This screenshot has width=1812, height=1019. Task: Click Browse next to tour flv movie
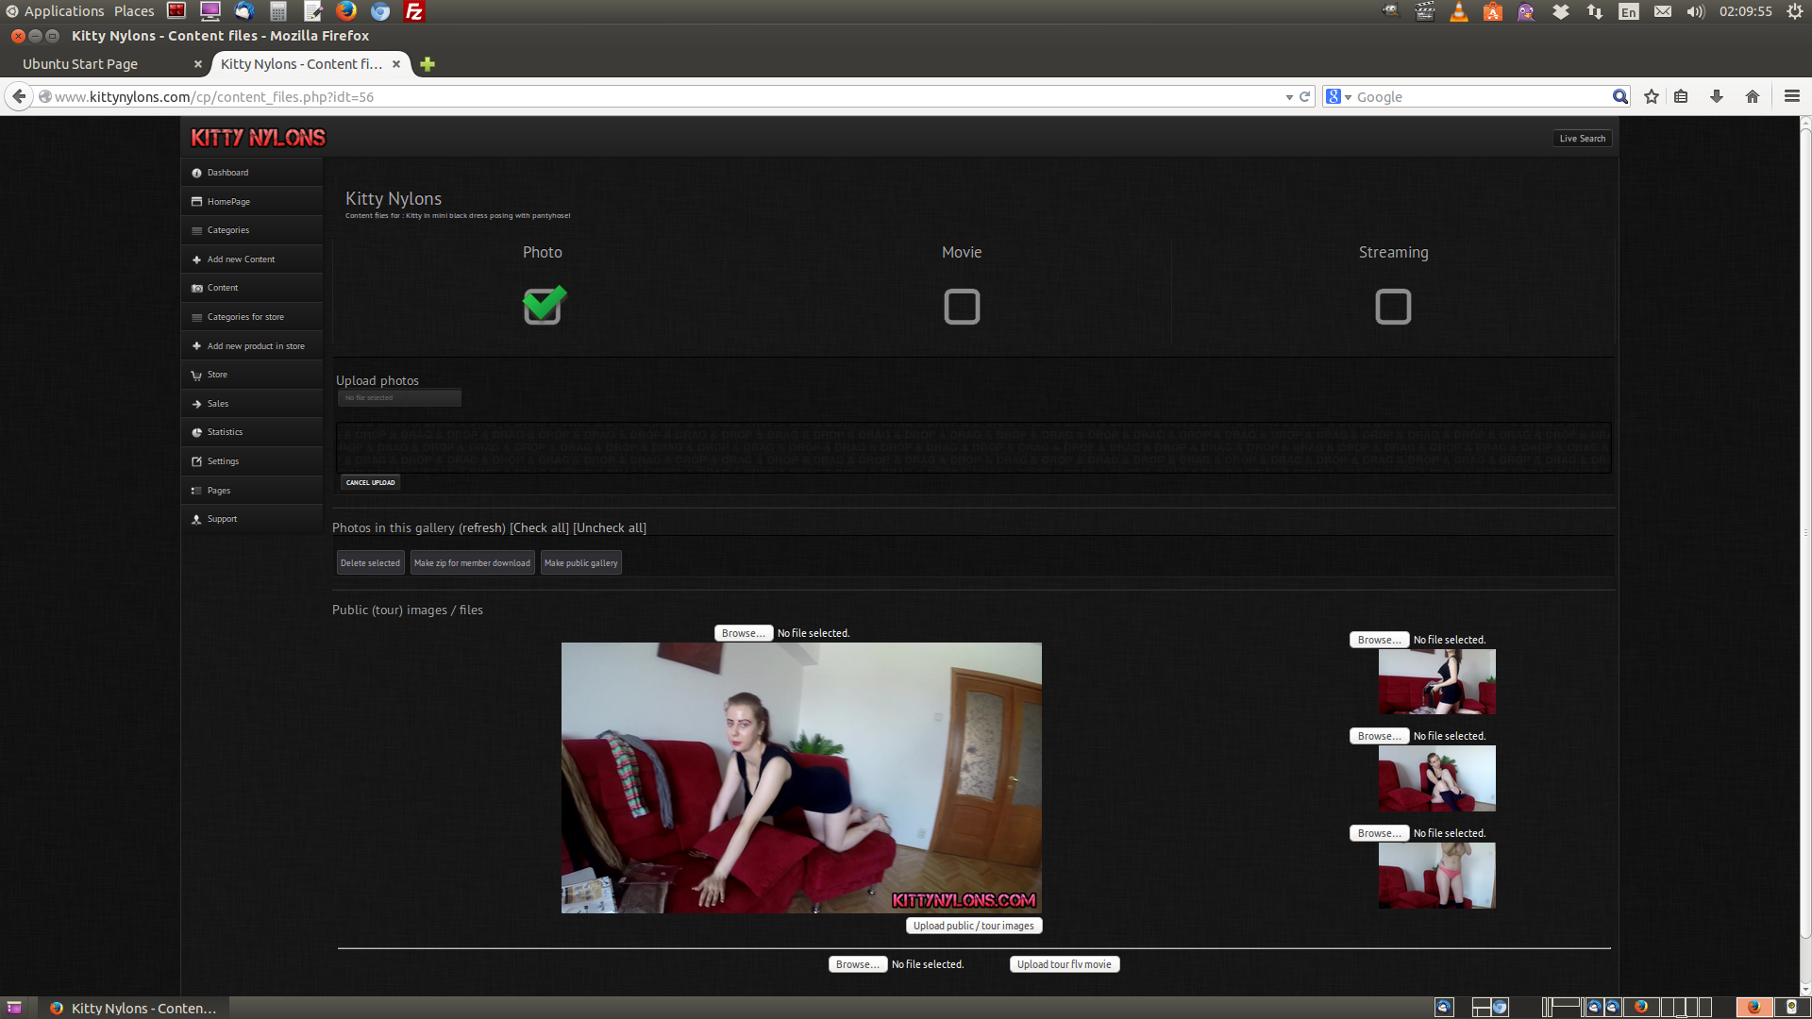point(858,964)
